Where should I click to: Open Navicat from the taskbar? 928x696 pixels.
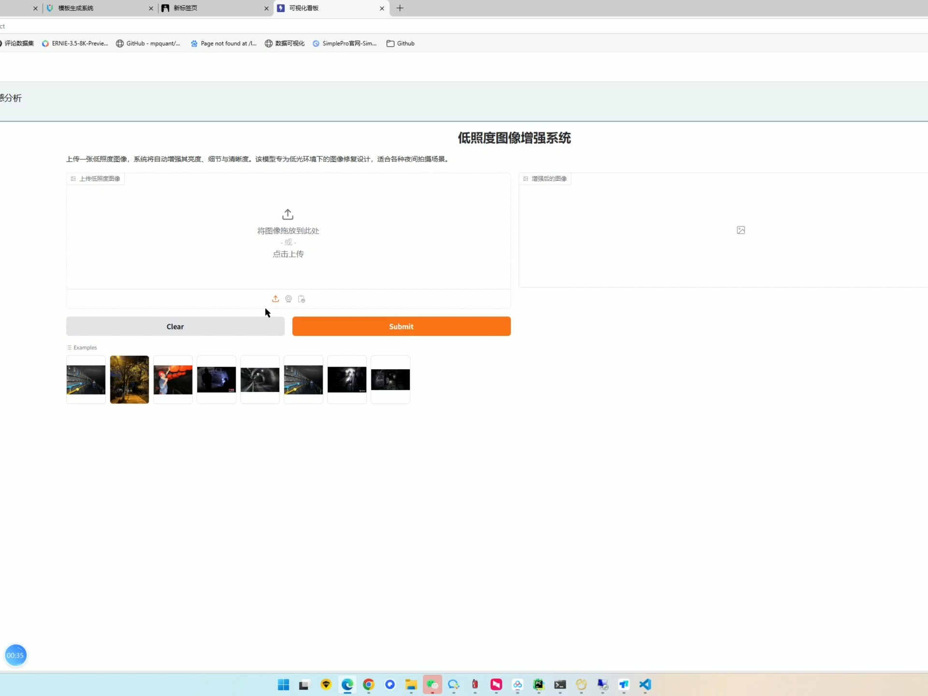tap(581, 684)
